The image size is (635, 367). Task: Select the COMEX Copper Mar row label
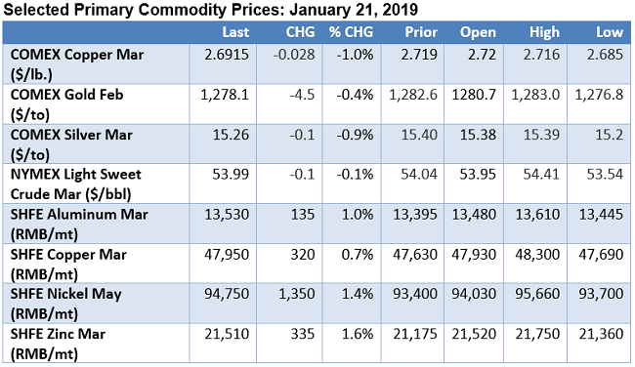(77, 64)
